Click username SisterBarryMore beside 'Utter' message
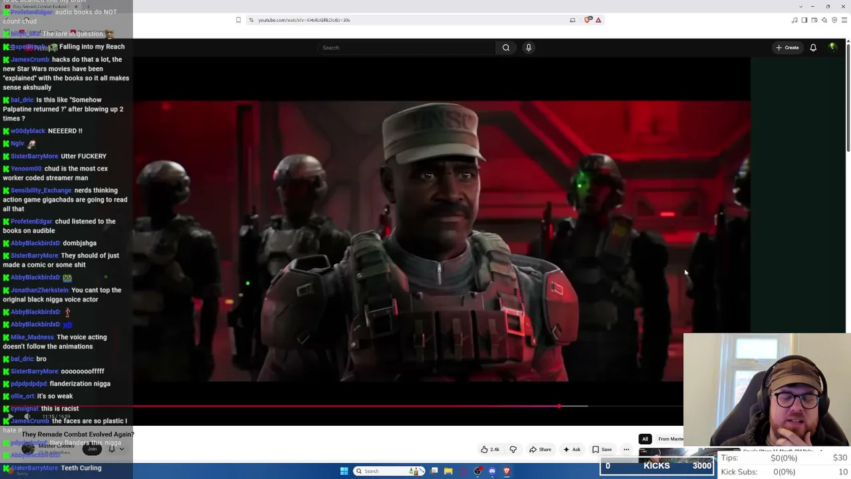This screenshot has height=479, width=851. pyautogui.click(x=35, y=156)
